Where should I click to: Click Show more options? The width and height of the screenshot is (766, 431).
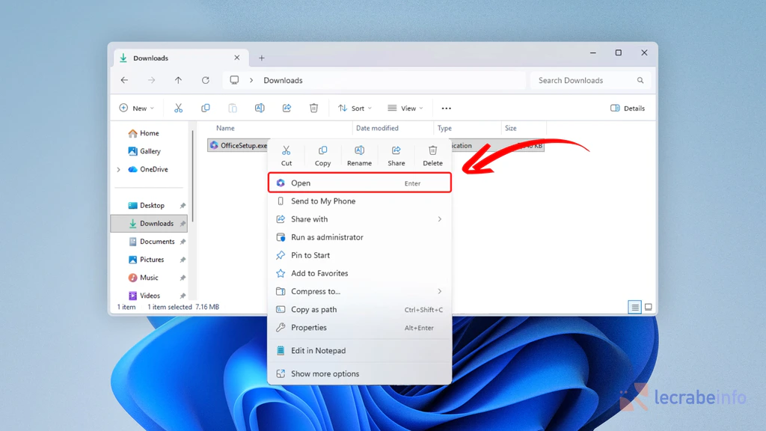(x=325, y=373)
